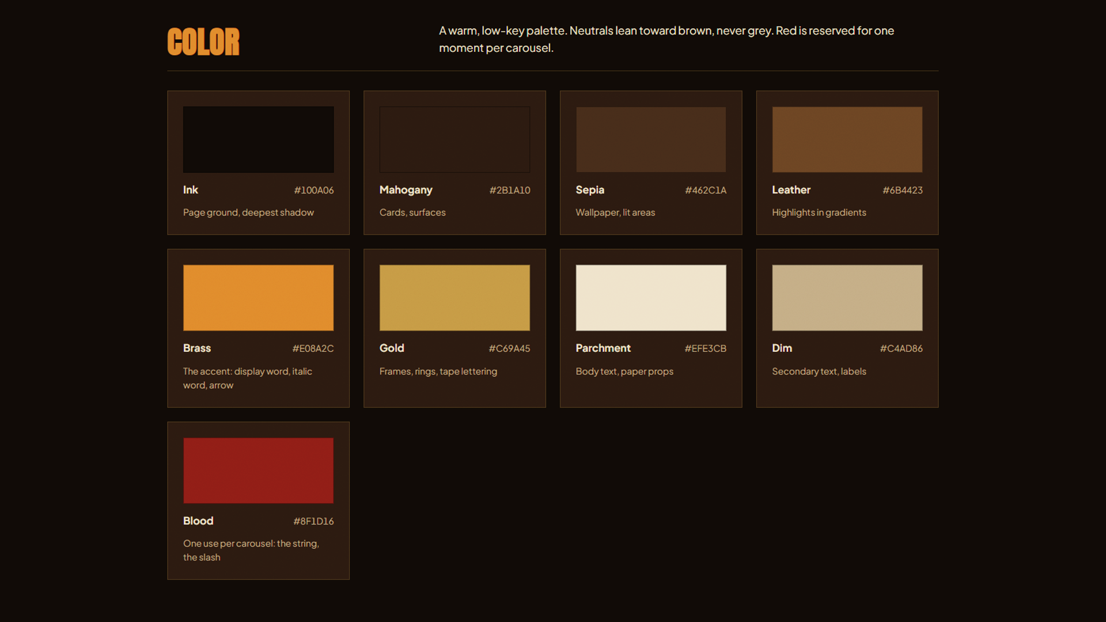The height and width of the screenshot is (622, 1106).
Task: Click 'Secondary text, labels' description
Action: (x=819, y=371)
